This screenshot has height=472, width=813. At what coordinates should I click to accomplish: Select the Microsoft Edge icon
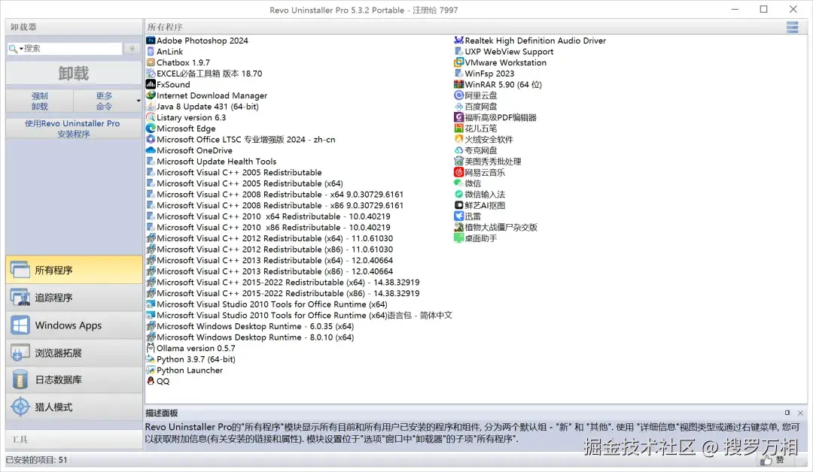(x=151, y=129)
